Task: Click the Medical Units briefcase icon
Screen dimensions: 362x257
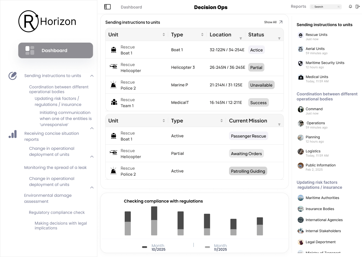Action: point(301,77)
